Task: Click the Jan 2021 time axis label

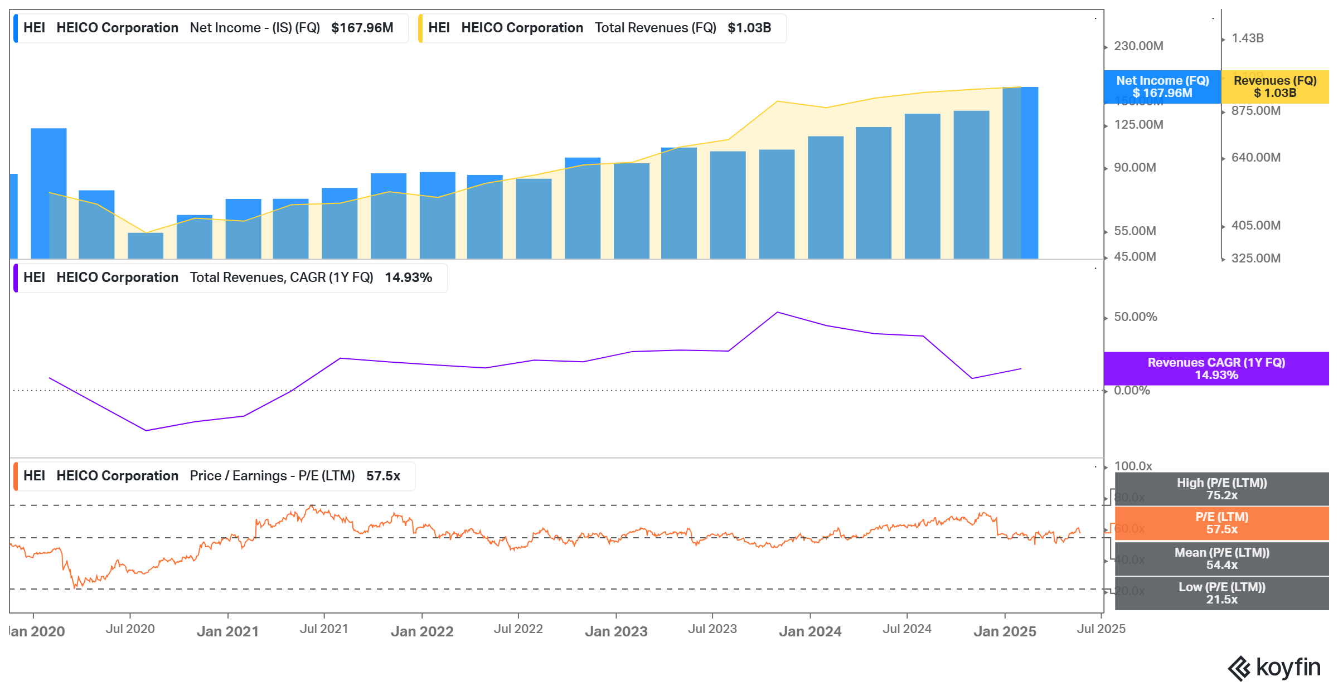Action: click(227, 631)
